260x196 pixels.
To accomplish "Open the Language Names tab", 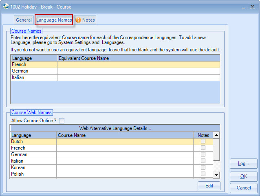I will (x=54, y=20).
